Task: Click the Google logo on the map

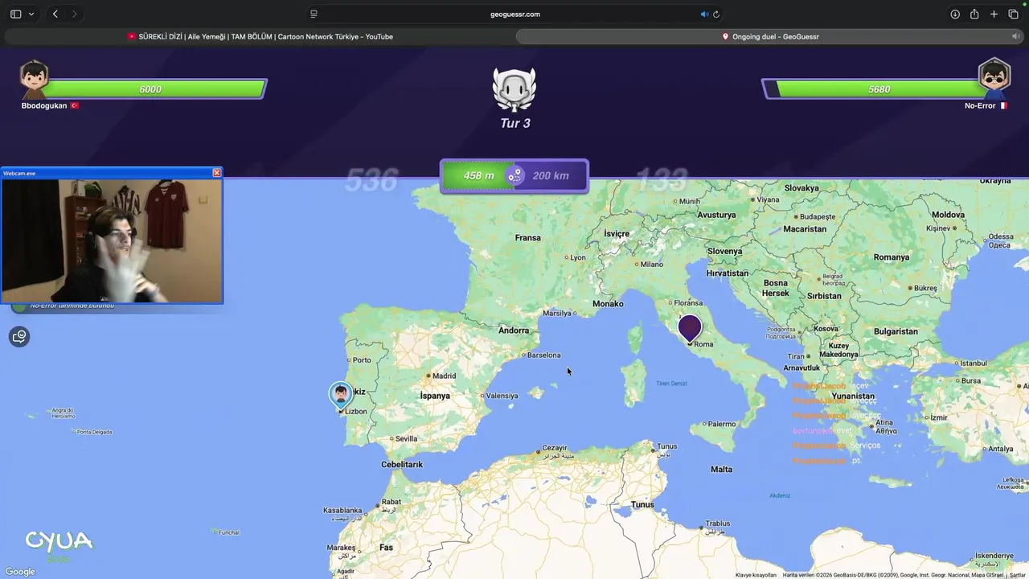Action: point(20,572)
